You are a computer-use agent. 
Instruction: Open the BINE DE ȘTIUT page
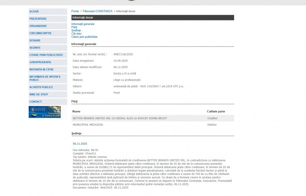point(39,94)
